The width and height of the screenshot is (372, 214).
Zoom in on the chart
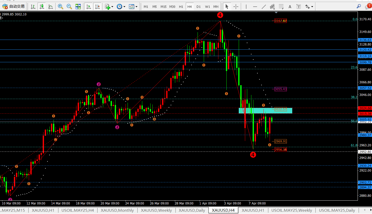(60, 6)
